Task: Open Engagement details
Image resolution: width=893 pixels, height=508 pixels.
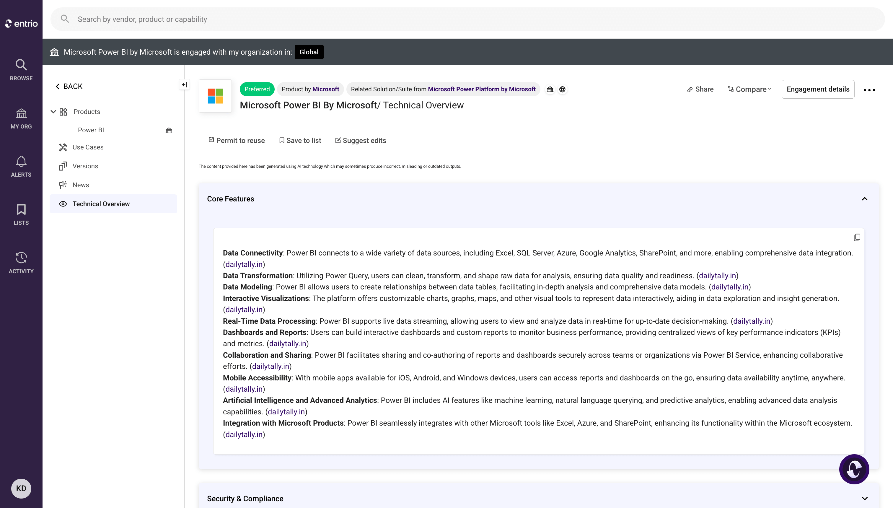Action: click(x=818, y=89)
